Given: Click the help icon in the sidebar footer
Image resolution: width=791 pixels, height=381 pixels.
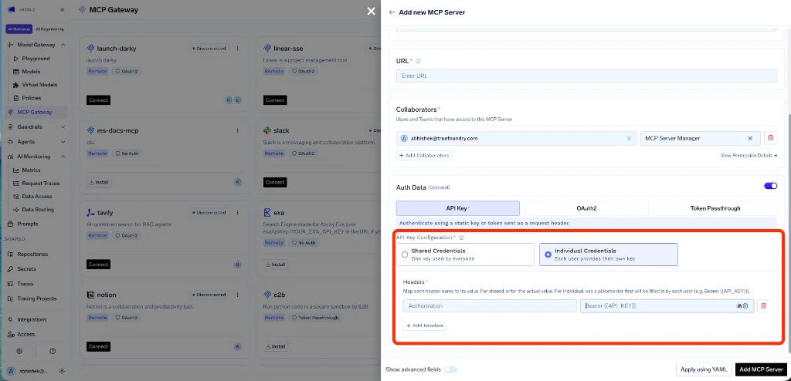Looking at the screenshot, I should coord(53,351).
